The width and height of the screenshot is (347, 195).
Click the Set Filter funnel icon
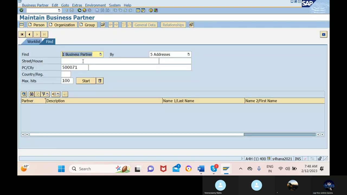tap(43, 94)
